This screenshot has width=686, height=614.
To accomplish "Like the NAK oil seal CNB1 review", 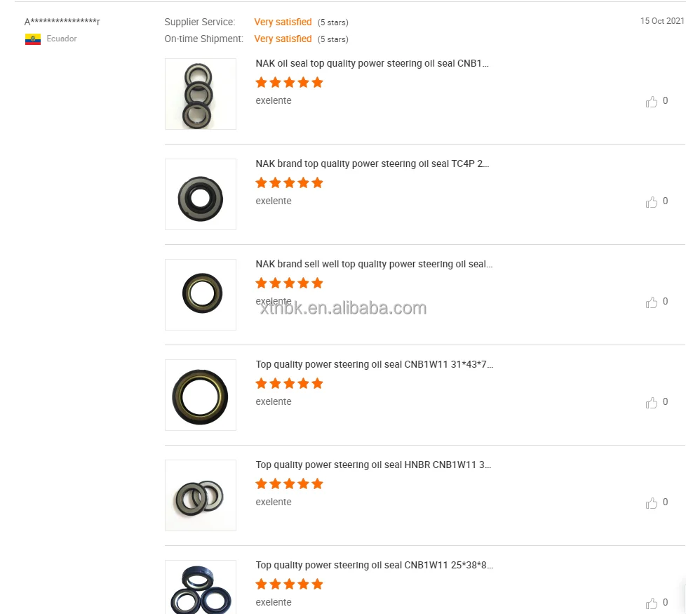I will tap(652, 101).
